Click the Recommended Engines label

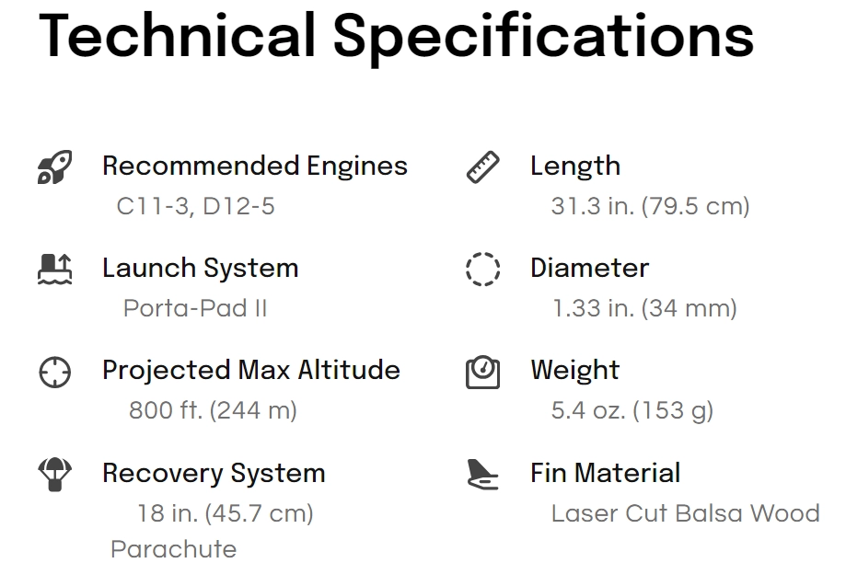255,166
